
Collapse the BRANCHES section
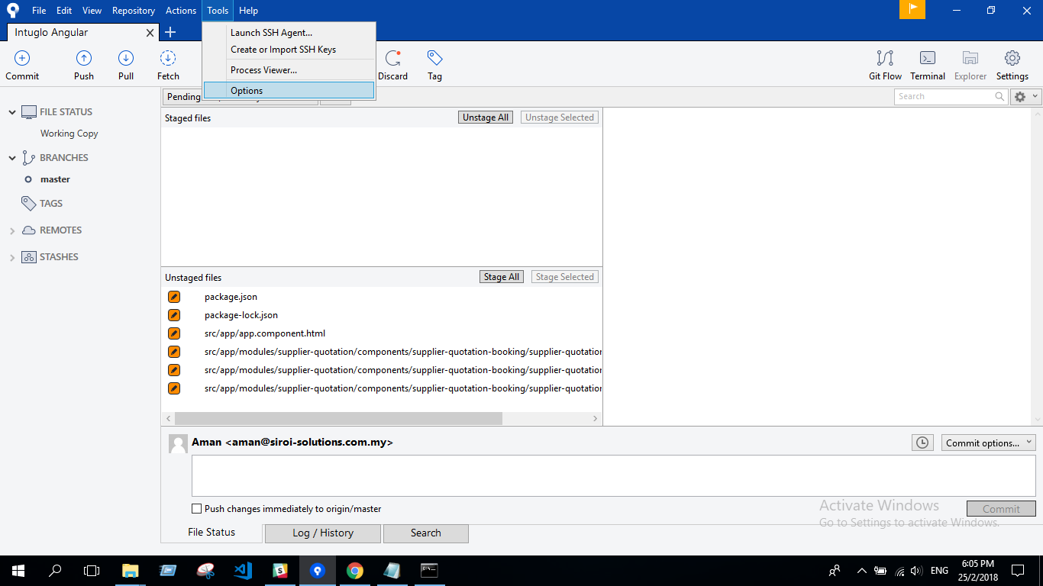click(x=12, y=158)
